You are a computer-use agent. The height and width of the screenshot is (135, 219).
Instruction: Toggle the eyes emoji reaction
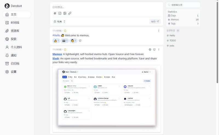(65, 41)
